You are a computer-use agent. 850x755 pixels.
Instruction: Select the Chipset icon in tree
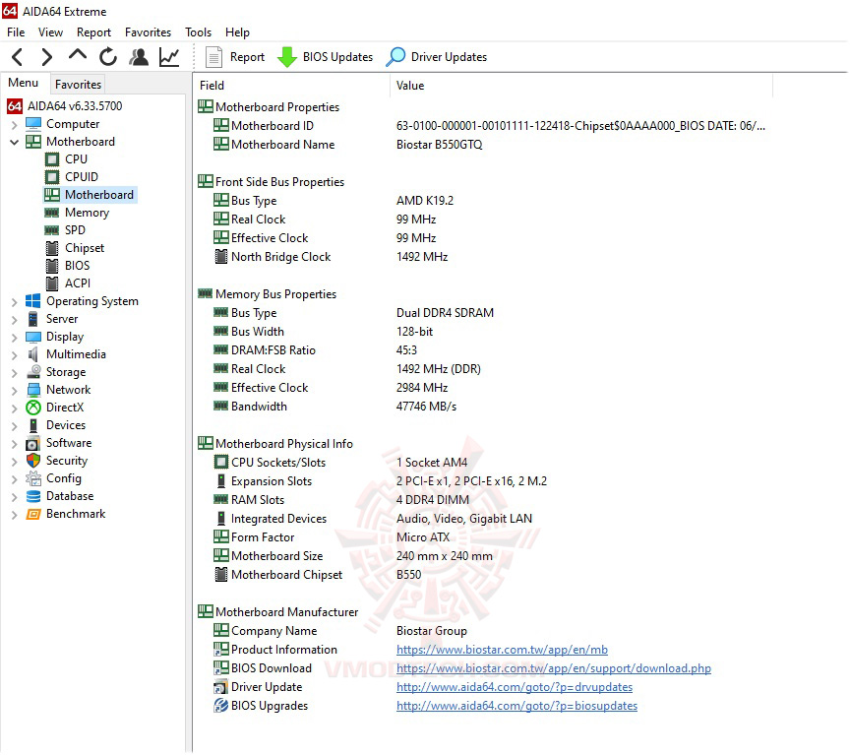[x=52, y=248]
